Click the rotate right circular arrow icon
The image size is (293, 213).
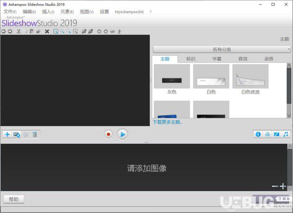[x=106, y=31]
